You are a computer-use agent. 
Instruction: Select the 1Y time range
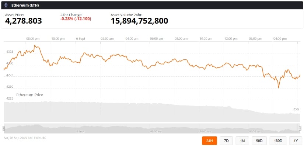point(296,140)
